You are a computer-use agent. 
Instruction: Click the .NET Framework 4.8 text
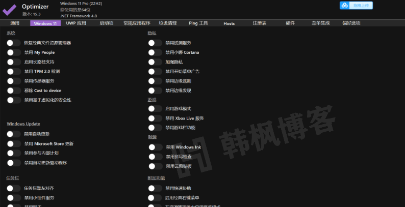79,16
